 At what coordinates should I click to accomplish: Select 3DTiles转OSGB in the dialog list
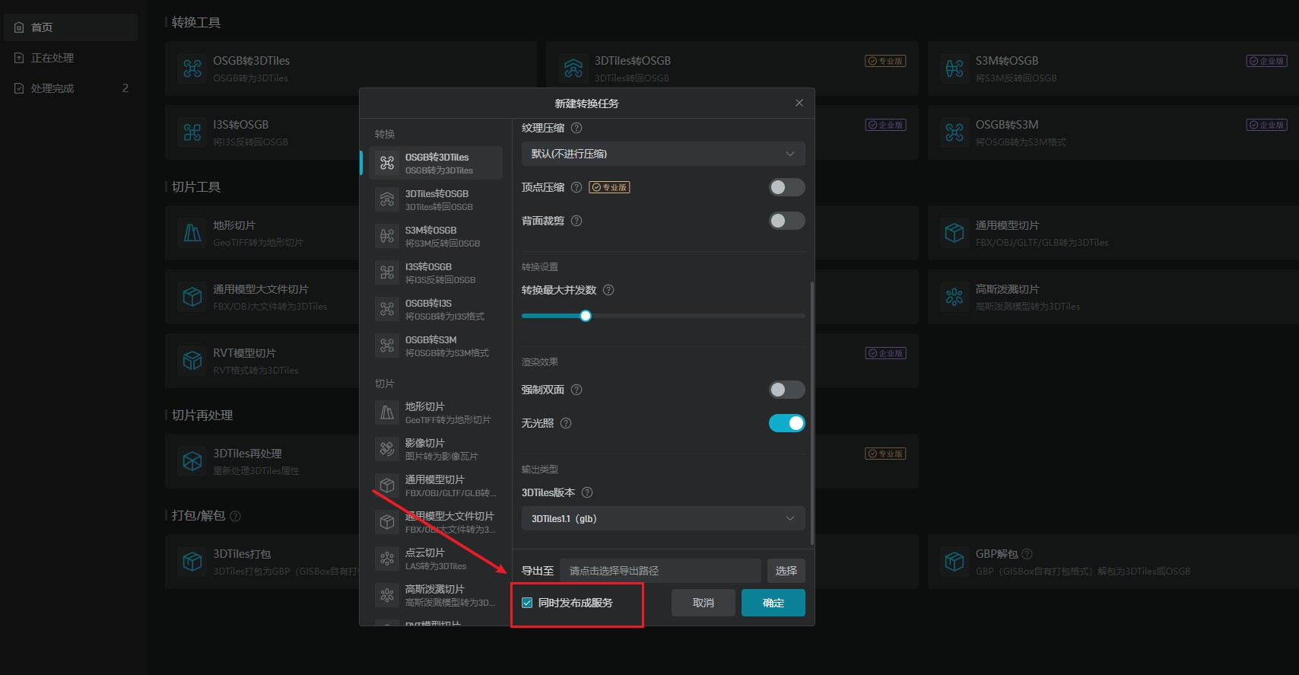pyautogui.click(x=436, y=199)
